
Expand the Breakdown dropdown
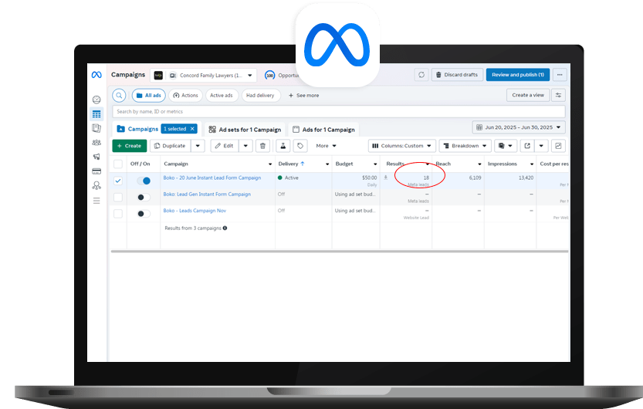[x=465, y=146]
